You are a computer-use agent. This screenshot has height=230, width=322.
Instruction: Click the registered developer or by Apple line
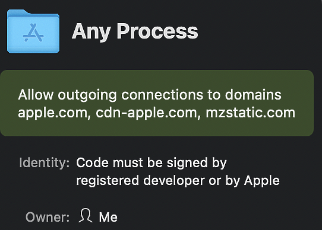(x=178, y=181)
